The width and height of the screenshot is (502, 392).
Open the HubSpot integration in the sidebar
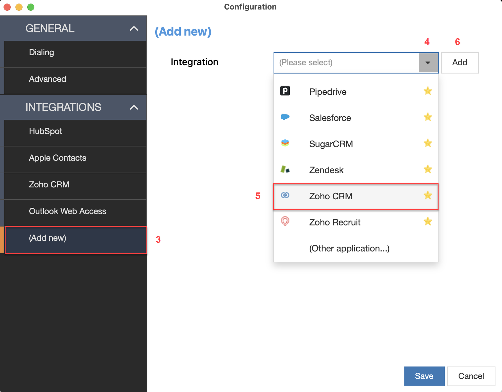45,131
